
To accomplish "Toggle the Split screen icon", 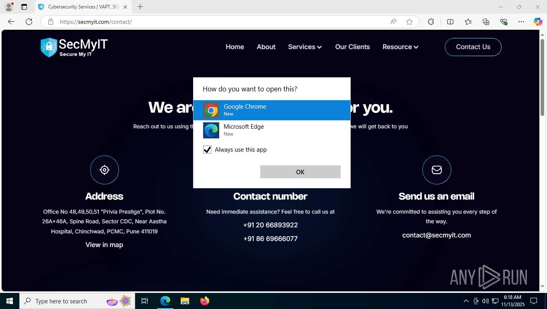I will [x=450, y=22].
